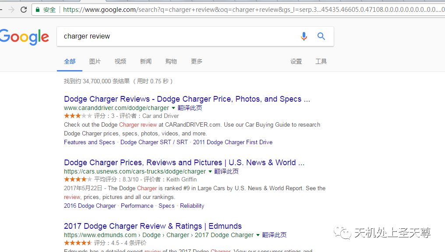
Task: Open the 'Performance' sitelink
Action: coord(137,206)
